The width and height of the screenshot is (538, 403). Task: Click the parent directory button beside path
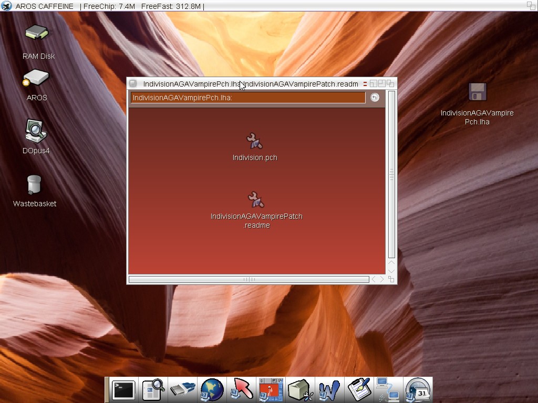coord(375,98)
